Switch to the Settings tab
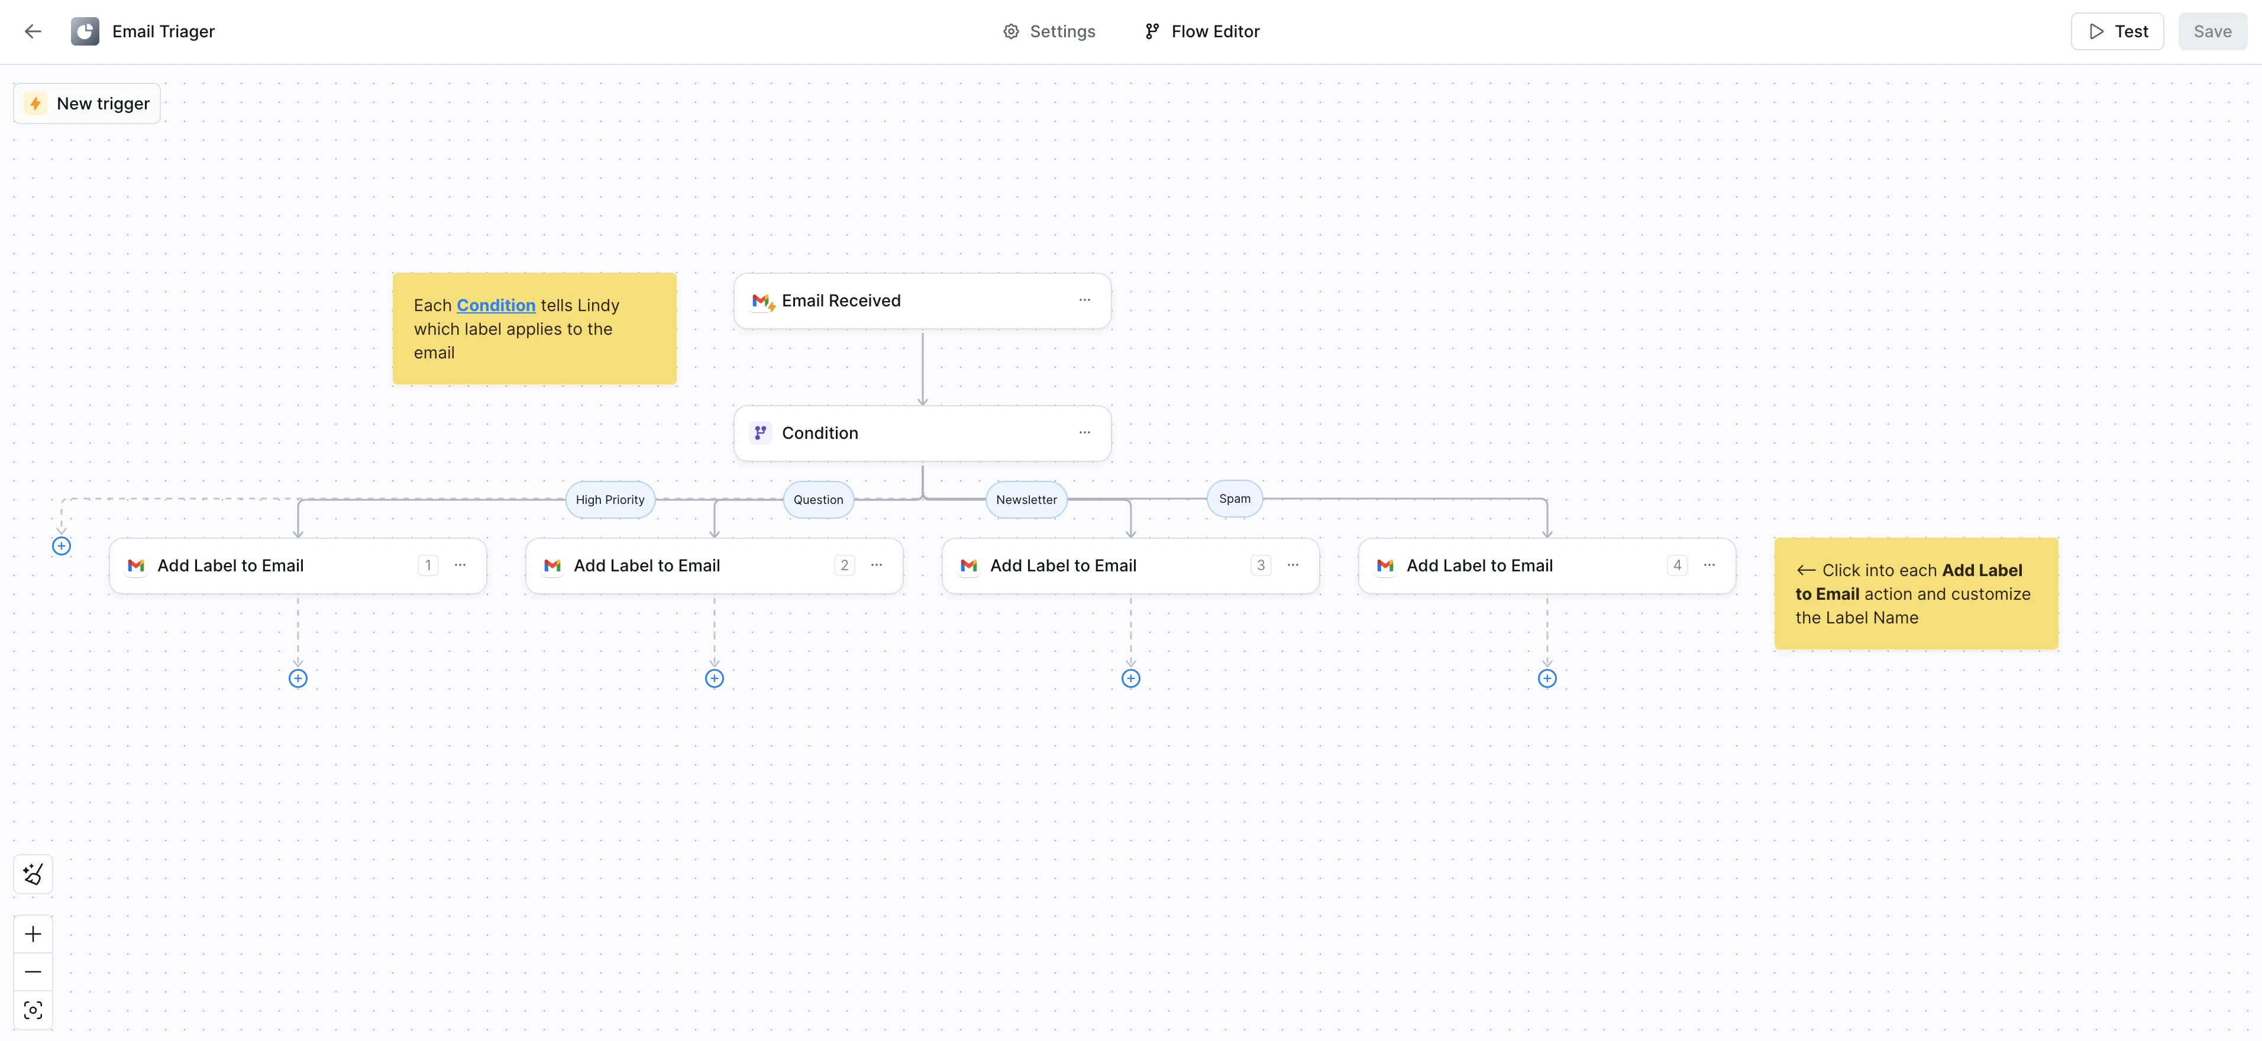The width and height of the screenshot is (2262, 1041). coord(1049,31)
